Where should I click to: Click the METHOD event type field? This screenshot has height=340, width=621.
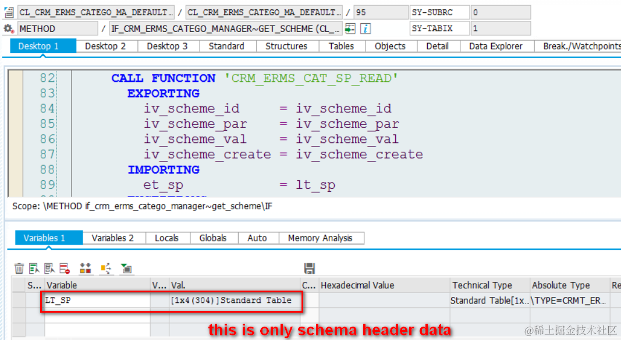click(x=58, y=28)
